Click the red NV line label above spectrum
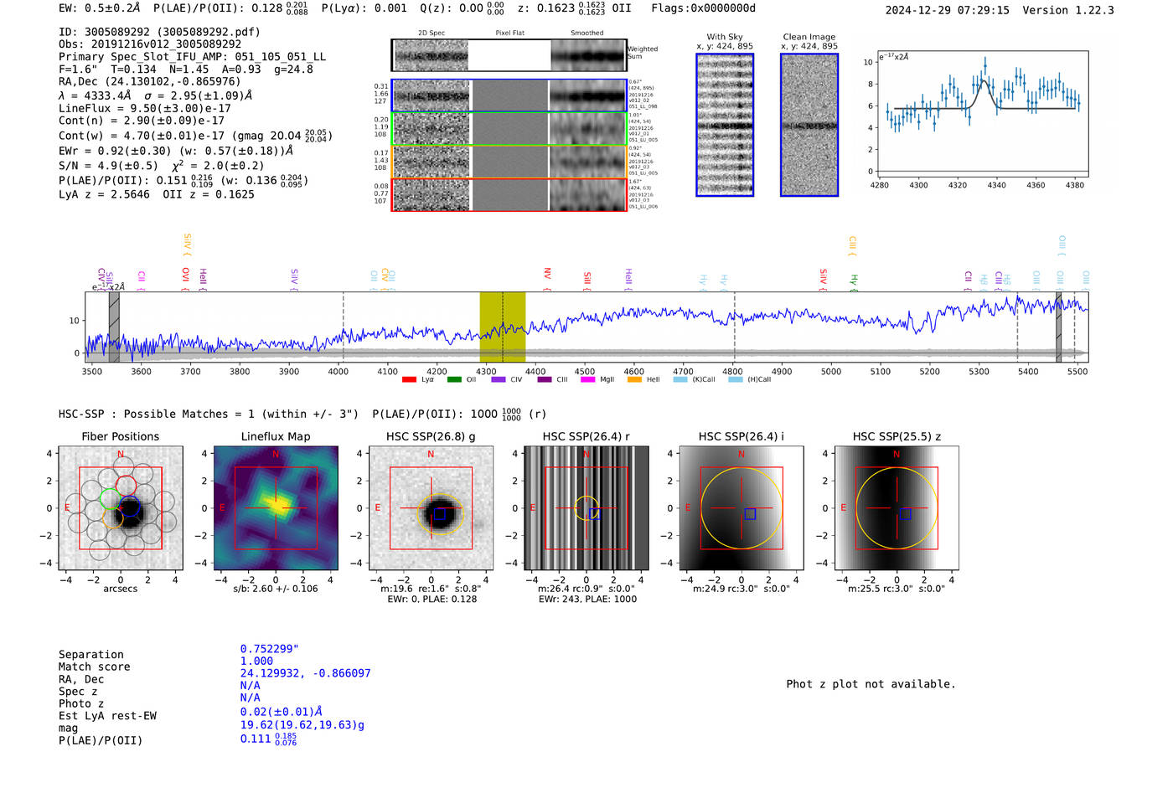This screenshot has height=798, width=1173. [547, 274]
